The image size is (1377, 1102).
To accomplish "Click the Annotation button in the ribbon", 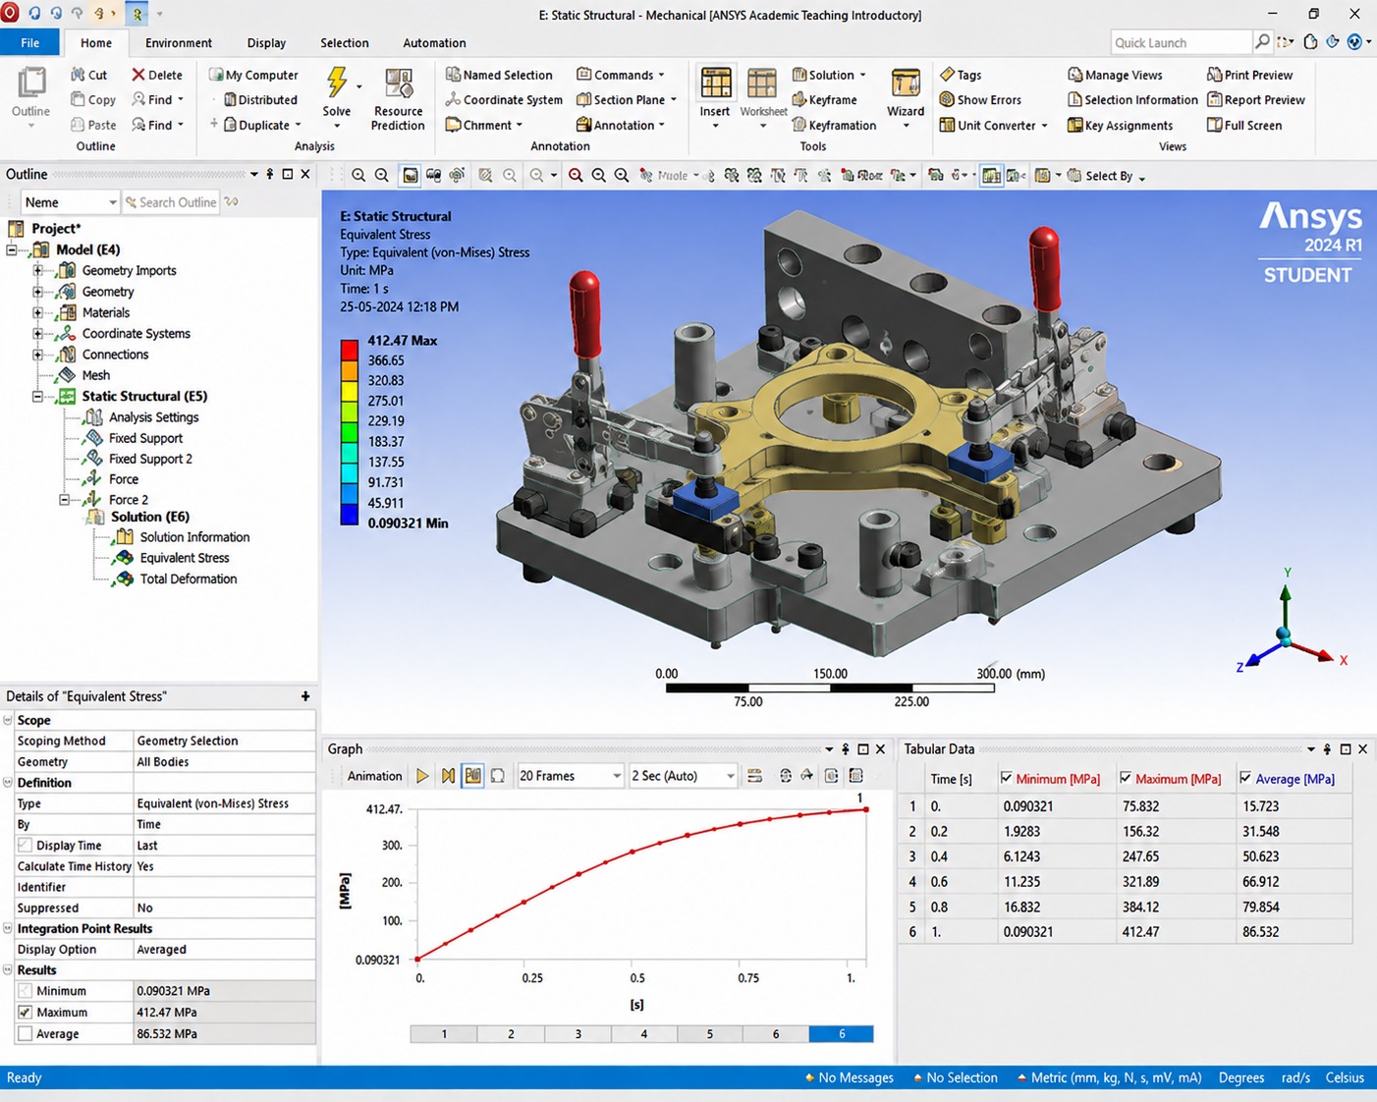I will [620, 125].
